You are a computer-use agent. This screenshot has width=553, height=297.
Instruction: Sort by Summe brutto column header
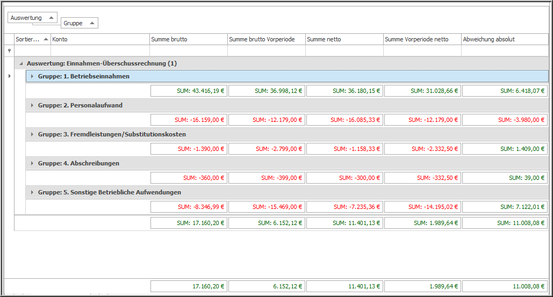188,39
